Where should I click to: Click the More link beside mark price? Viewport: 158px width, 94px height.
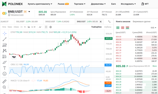(155, 66)
